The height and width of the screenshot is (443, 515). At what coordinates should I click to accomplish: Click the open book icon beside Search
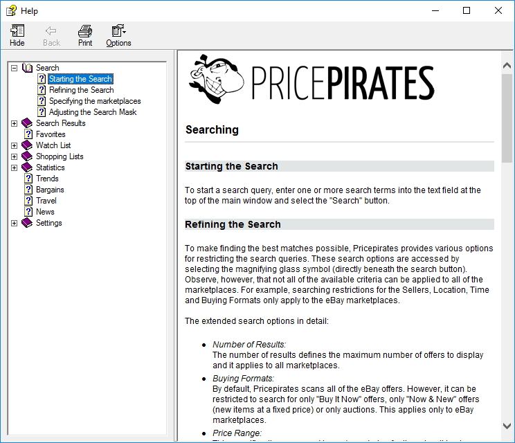point(27,68)
